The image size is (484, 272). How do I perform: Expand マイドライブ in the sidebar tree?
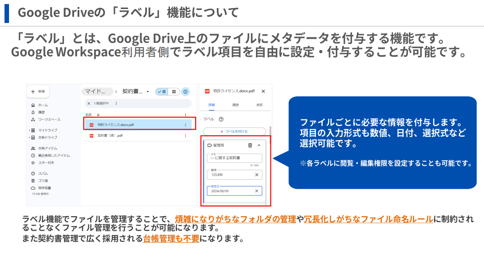pos(29,130)
